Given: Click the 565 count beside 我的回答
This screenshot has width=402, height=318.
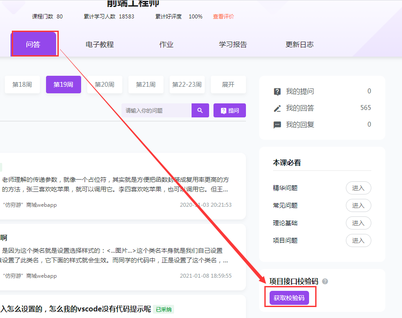Looking at the screenshot, I should click(366, 108).
